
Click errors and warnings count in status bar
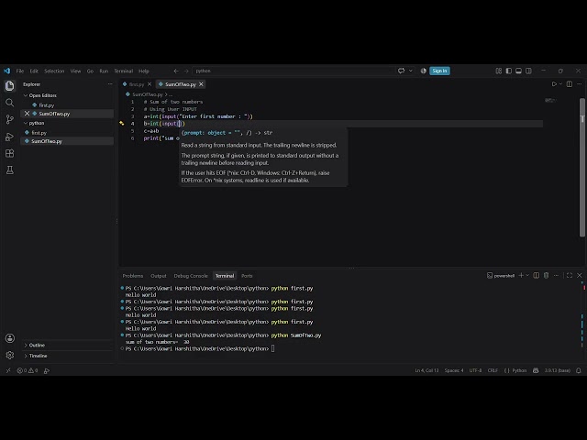pyautogui.click(x=28, y=370)
